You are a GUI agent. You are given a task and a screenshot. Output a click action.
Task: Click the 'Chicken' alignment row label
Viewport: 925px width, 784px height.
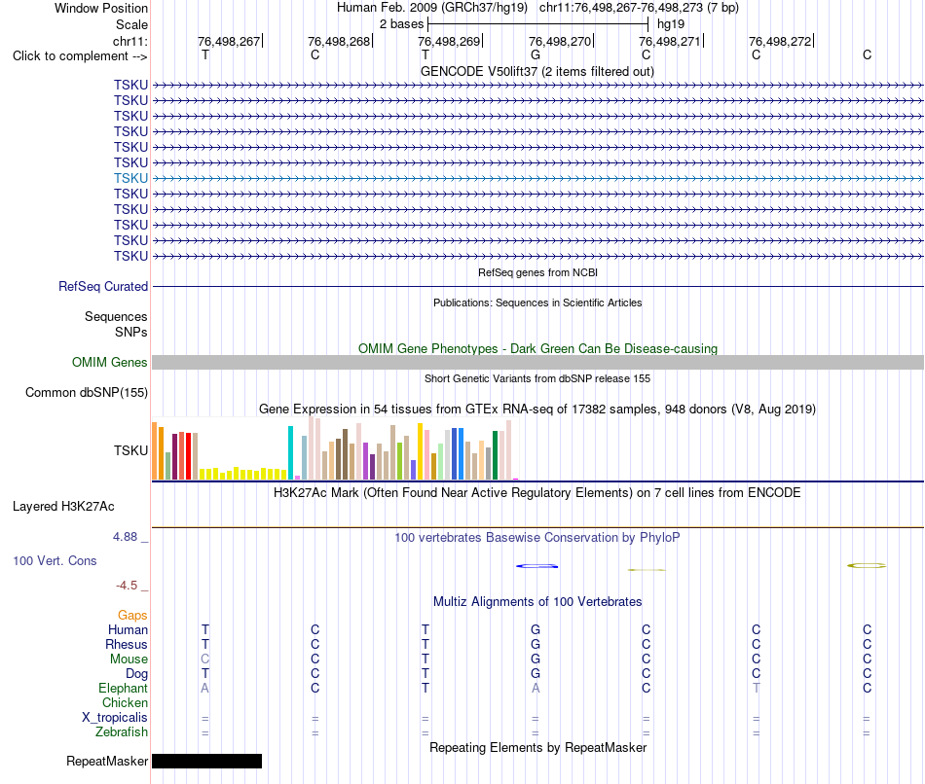pyautogui.click(x=125, y=702)
